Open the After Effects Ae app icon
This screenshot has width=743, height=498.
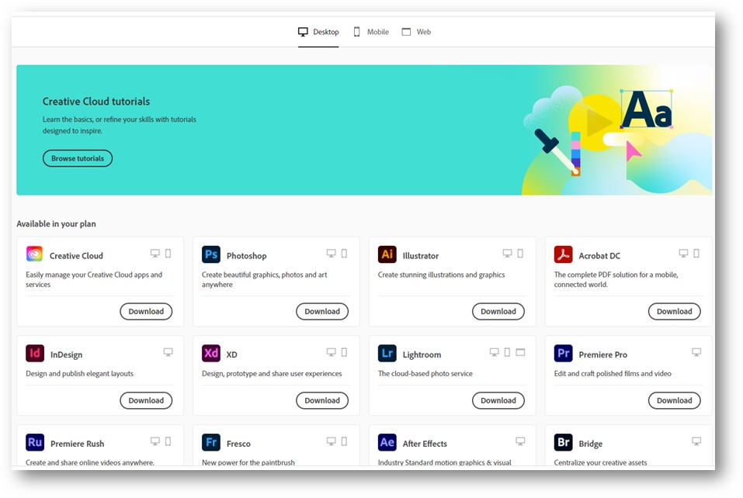387,442
